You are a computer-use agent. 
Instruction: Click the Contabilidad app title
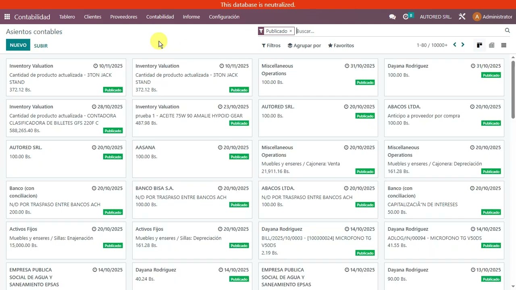pyautogui.click(x=32, y=17)
